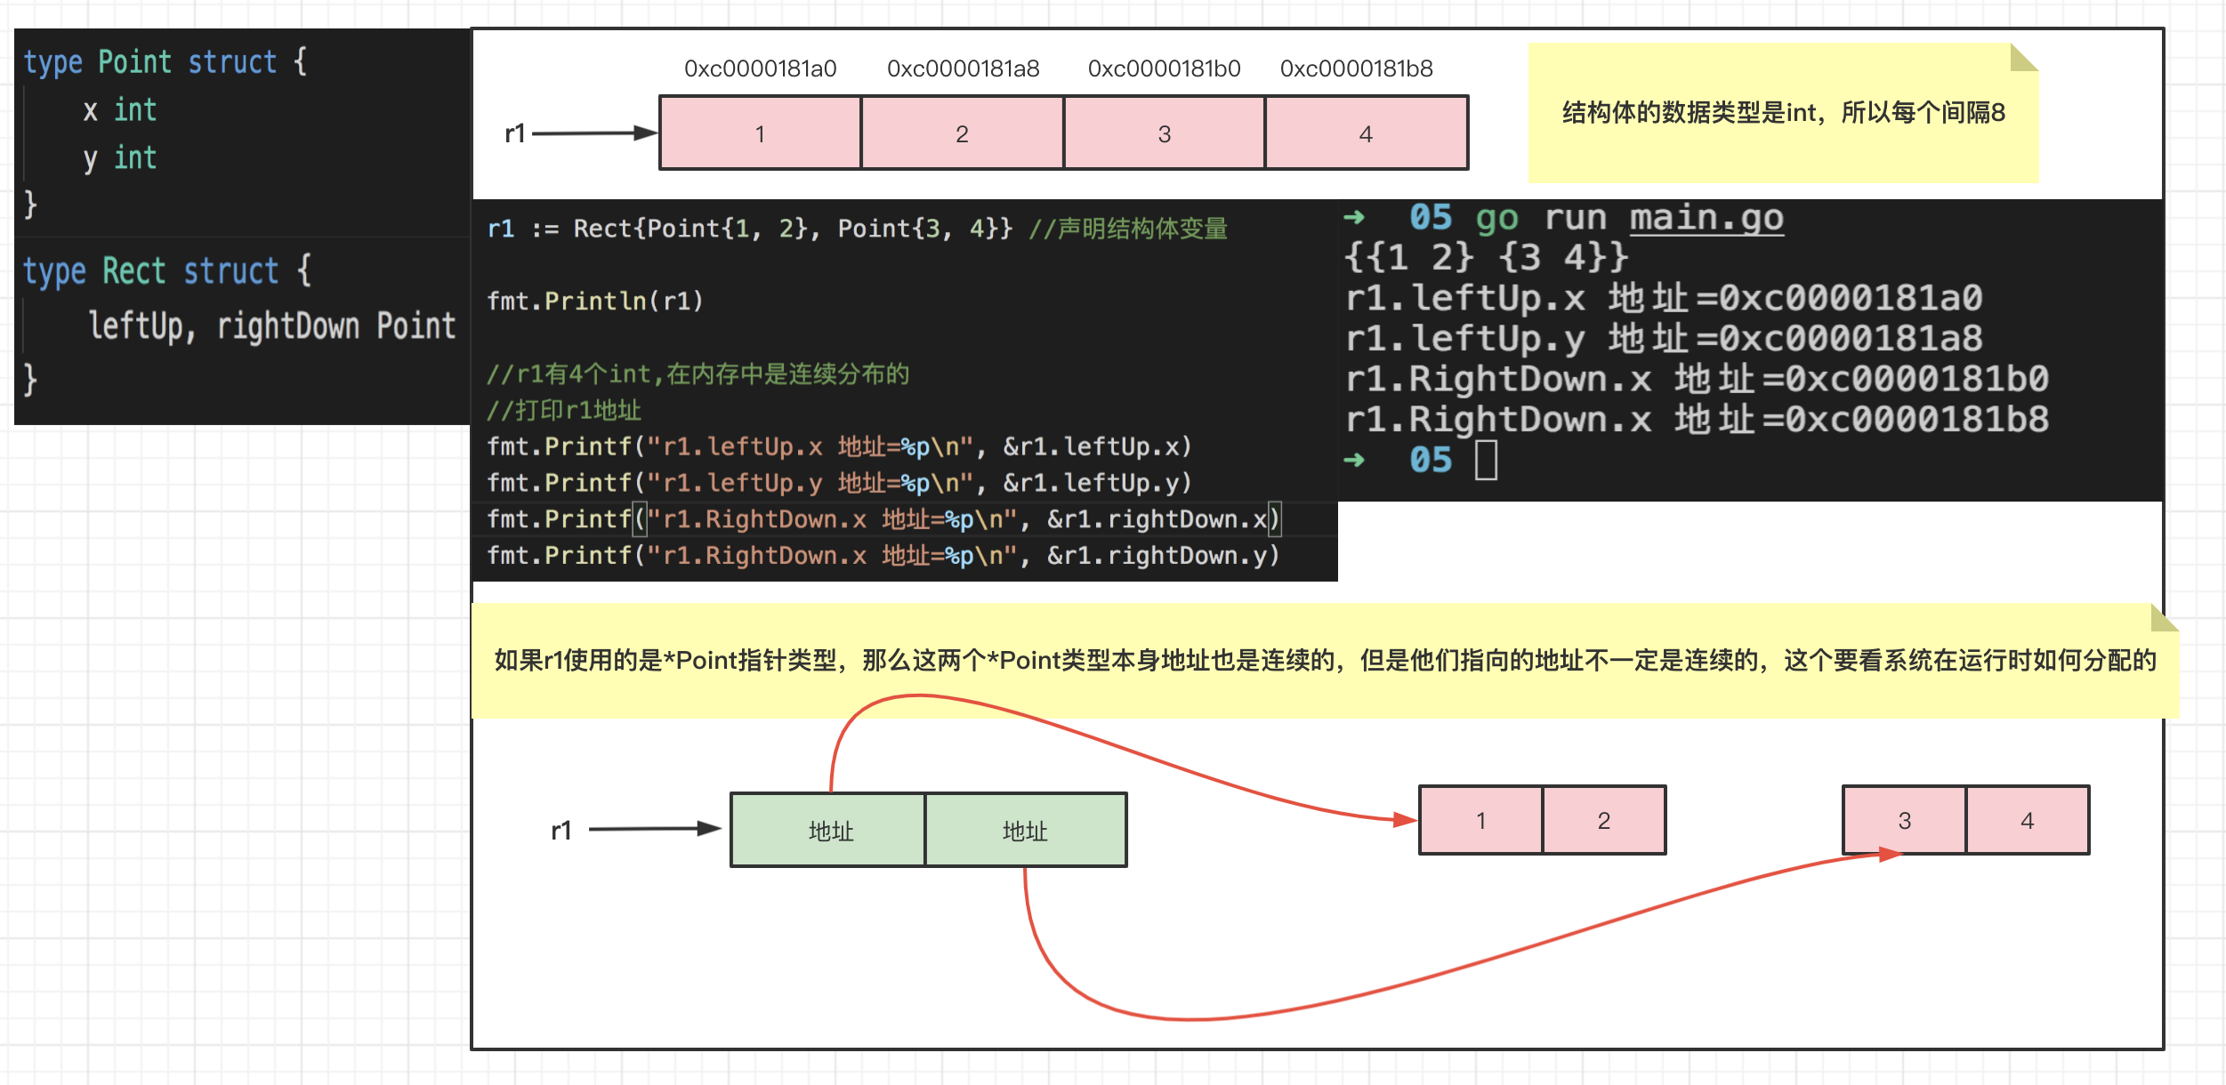Click the top-row pink cell labeled 4
This screenshot has height=1085, width=2226.
(x=1366, y=133)
